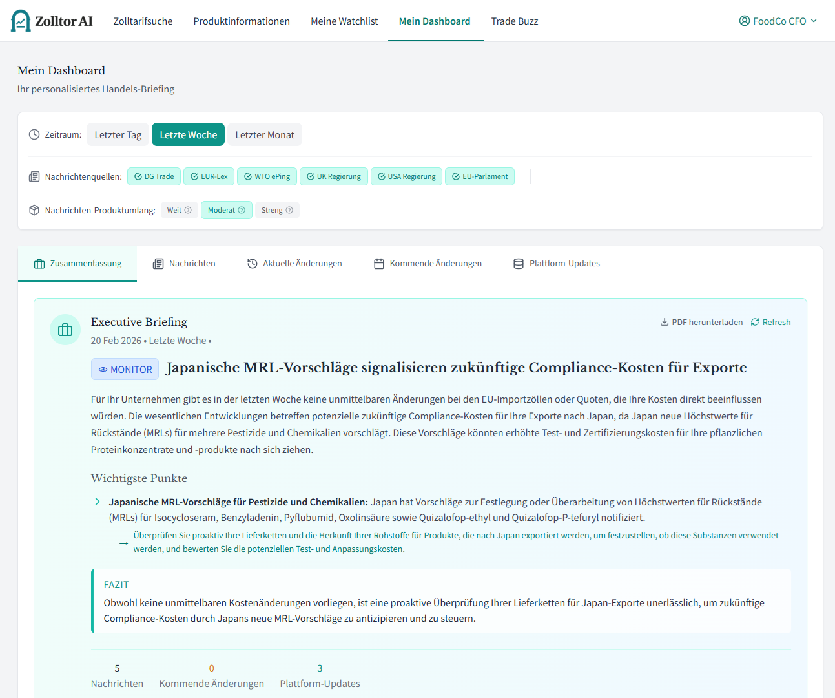Click the Refresh icon in the briefing header
This screenshot has height=698, width=835.
pyautogui.click(x=755, y=322)
